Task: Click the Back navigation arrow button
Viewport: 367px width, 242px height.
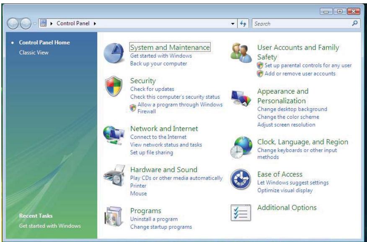Action: click(x=13, y=23)
